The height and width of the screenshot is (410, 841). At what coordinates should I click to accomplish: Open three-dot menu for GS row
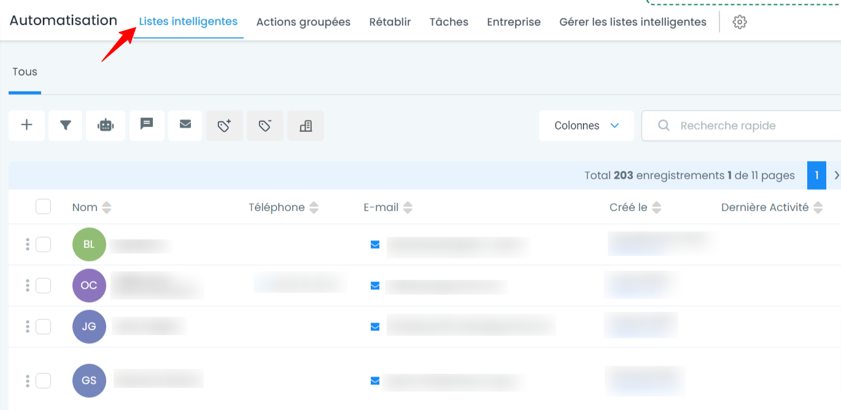(x=28, y=381)
